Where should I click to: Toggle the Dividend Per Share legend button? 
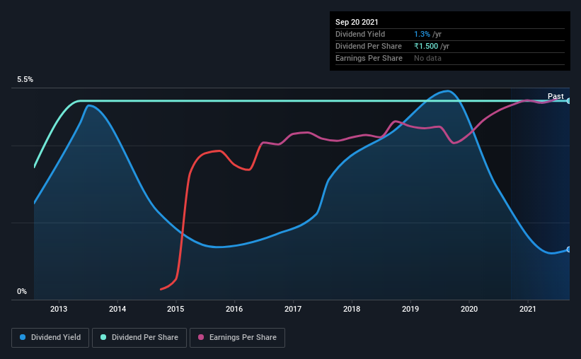pos(139,338)
